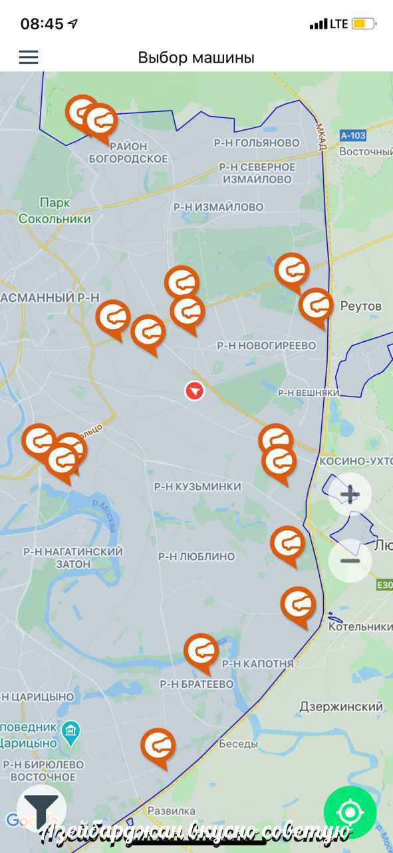Image resolution: width=393 pixels, height=853 pixels.
Task: Zoom out with the minus button
Action: pos(350,560)
